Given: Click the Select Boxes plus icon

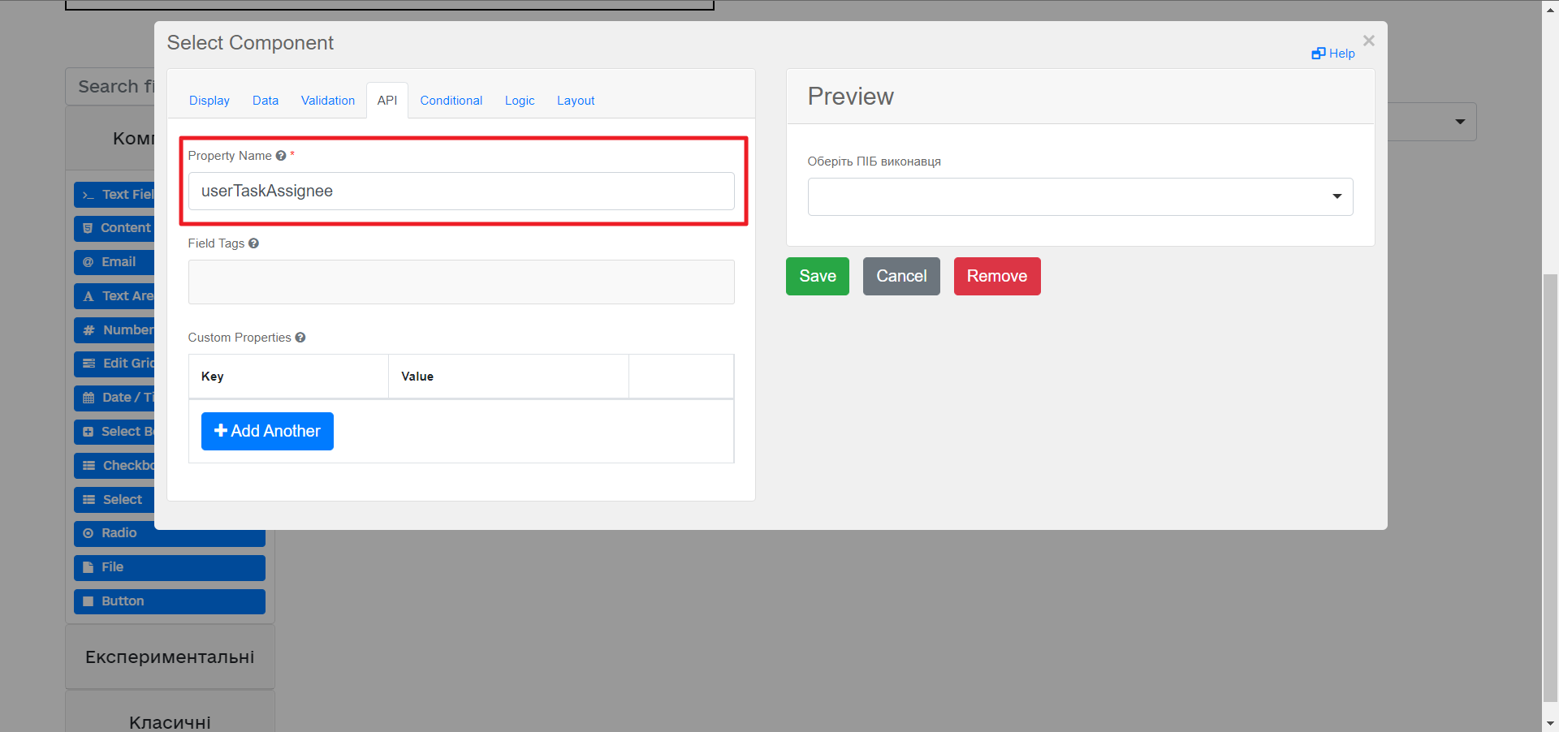Looking at the screenshot, I should tap(89, 432).
